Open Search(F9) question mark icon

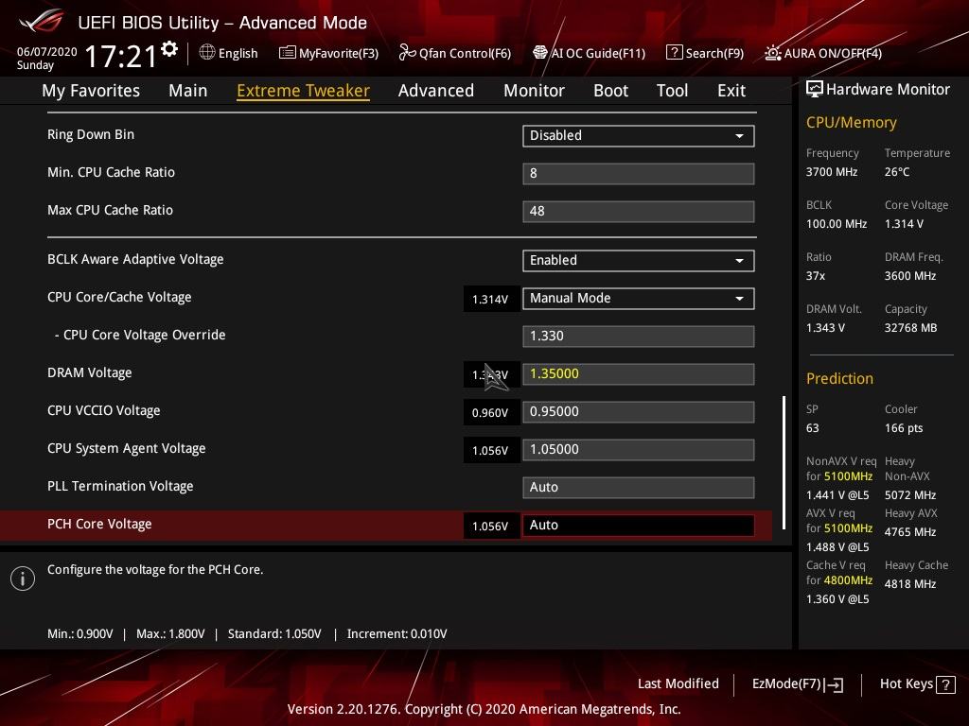point(674,53)
